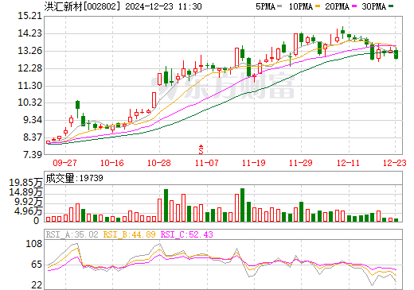Select the 10PMA legend label
This screenshot has height=290, width=414.
(301, 6)
